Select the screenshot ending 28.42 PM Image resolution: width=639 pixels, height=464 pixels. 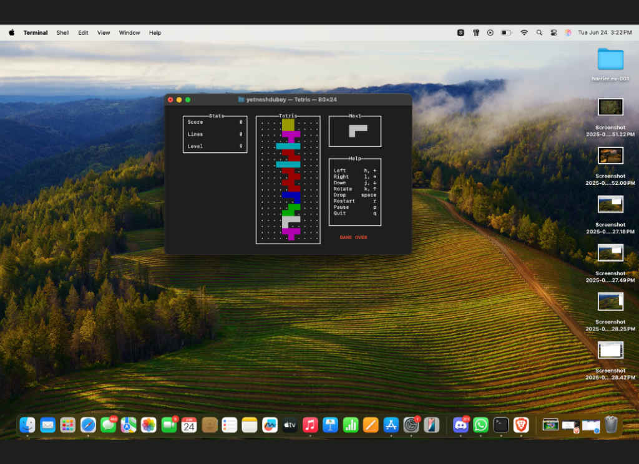coord(610,350)
